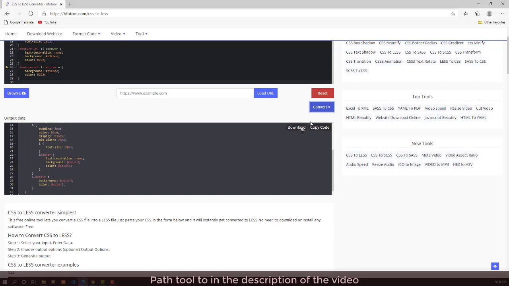The height and width of the screenshot is (286, 509).
Task: Open the Favorites list icon
Action: pos(466,14)
